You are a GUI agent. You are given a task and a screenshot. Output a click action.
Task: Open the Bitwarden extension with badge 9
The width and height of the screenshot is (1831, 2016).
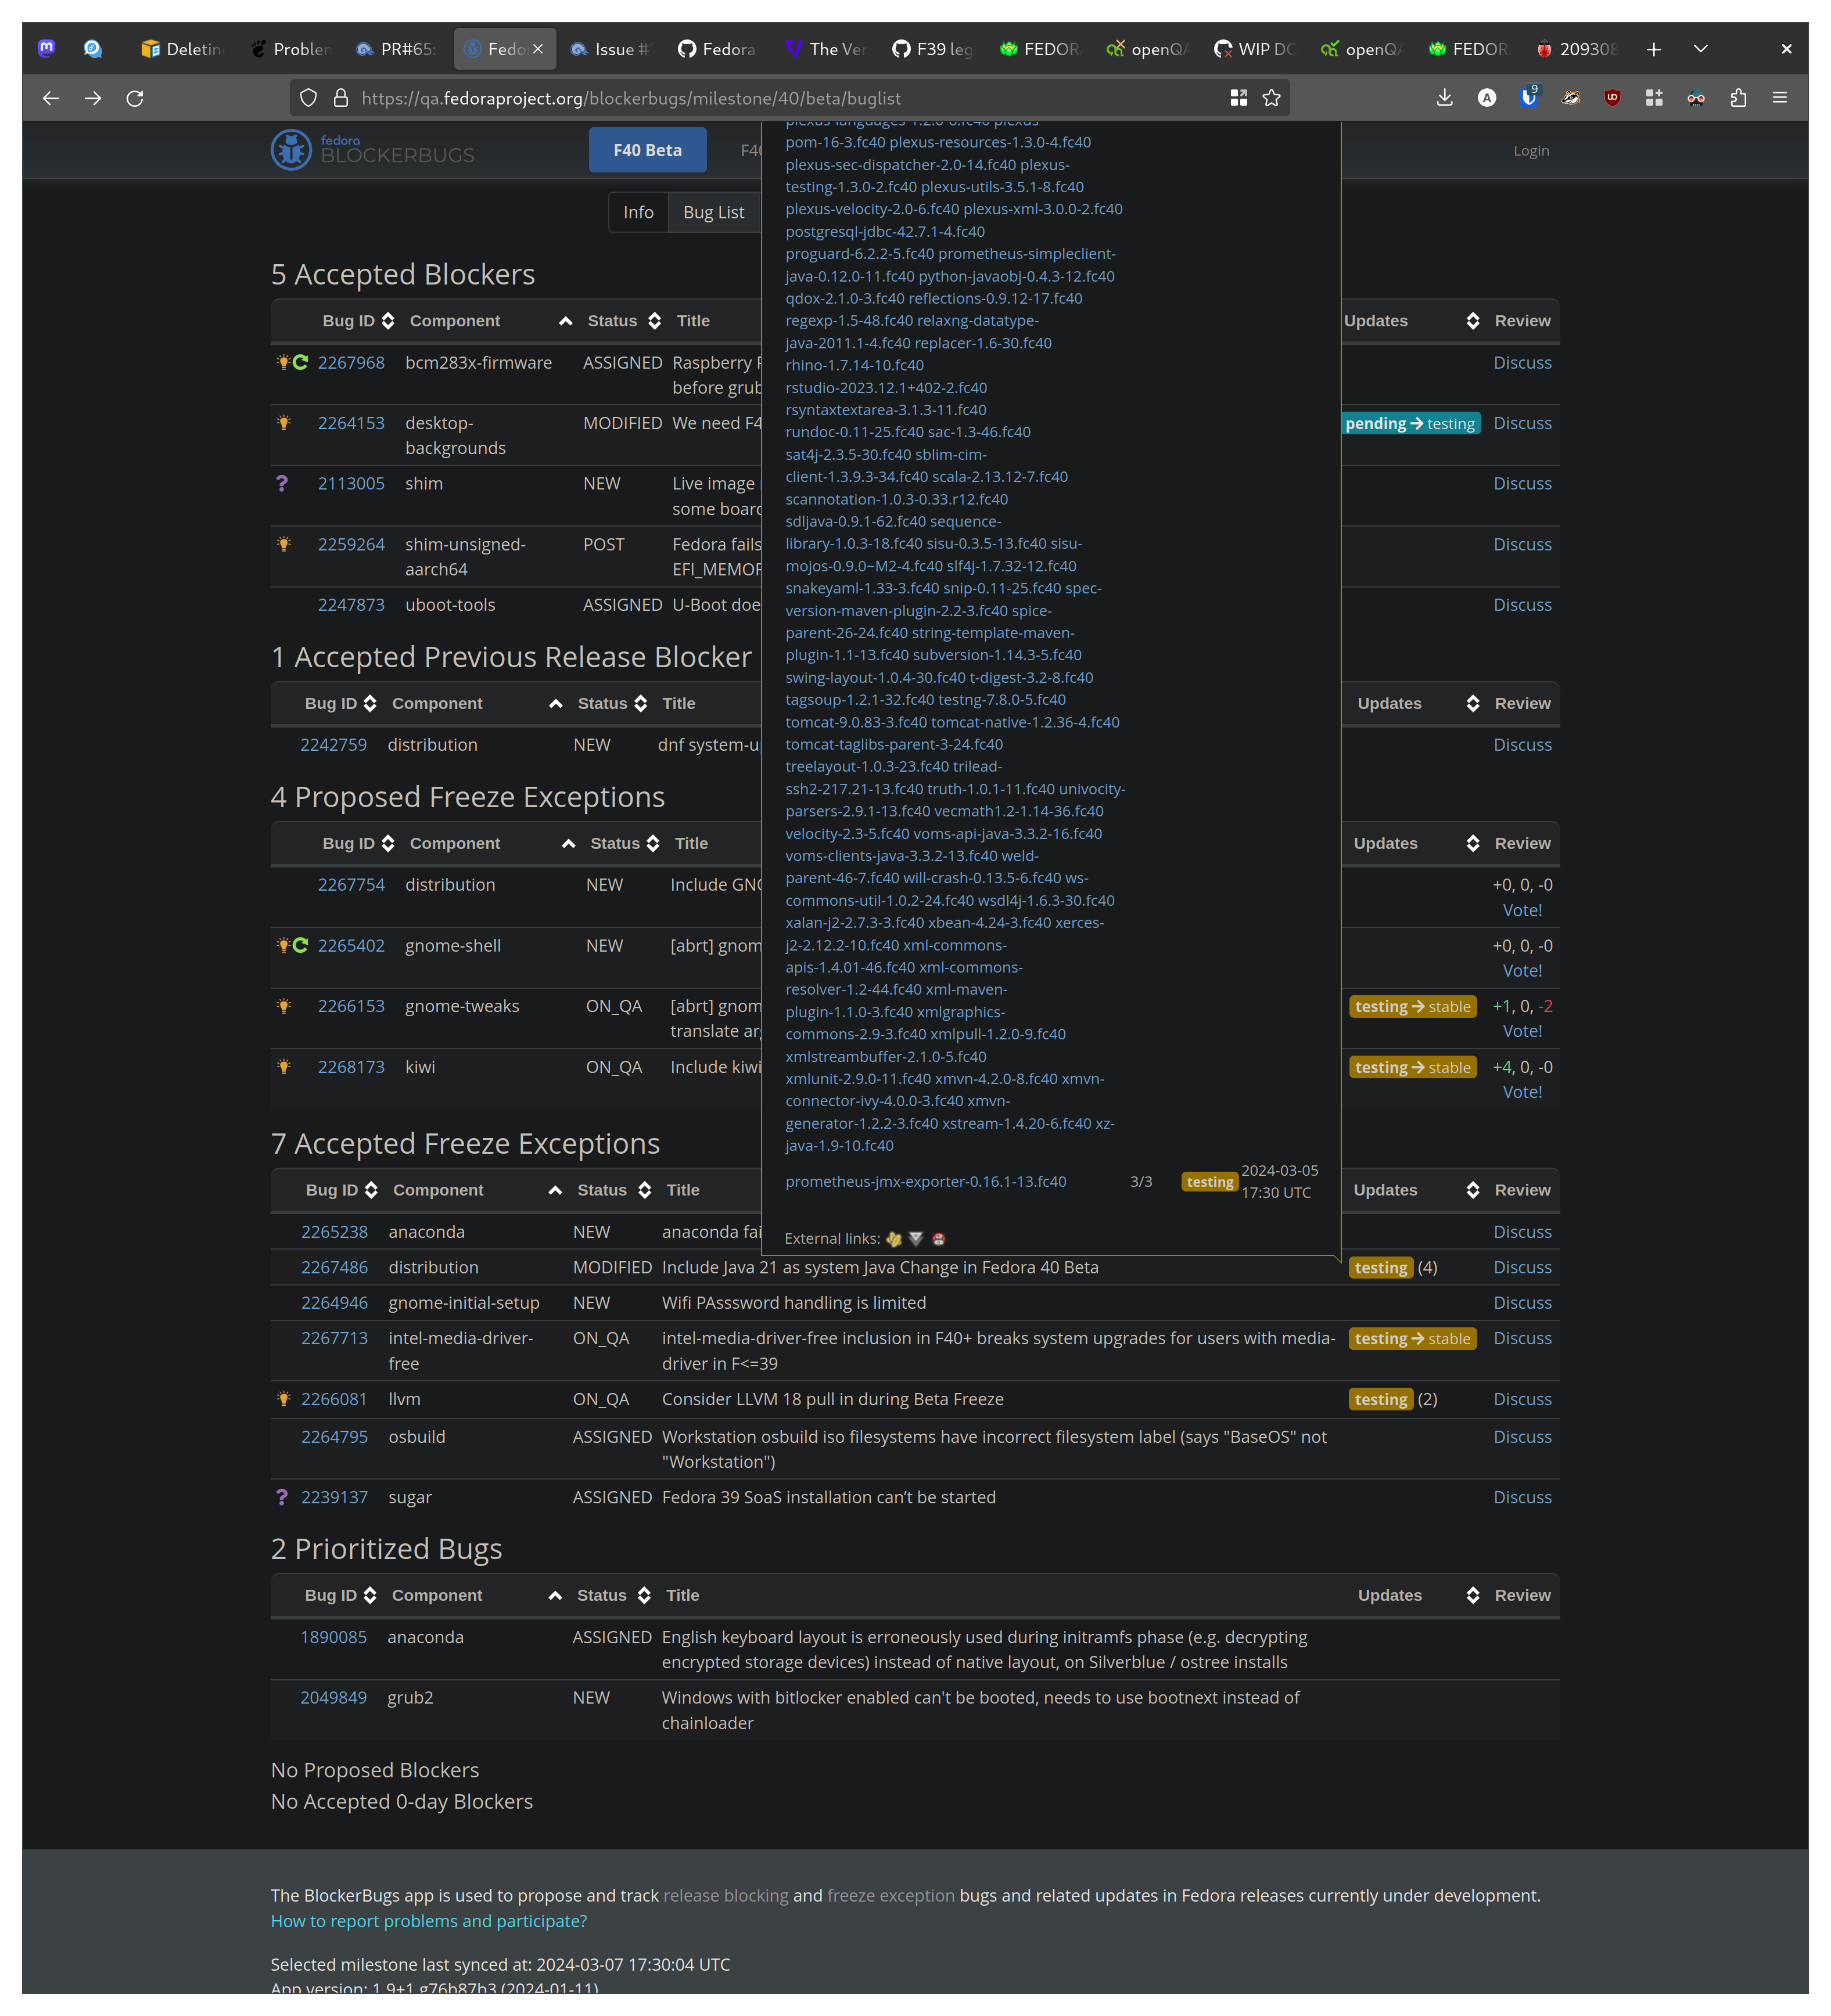click(x=1529, y=97)
